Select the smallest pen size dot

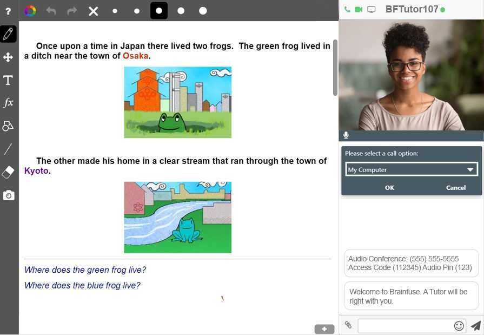(x=115, y=11)
